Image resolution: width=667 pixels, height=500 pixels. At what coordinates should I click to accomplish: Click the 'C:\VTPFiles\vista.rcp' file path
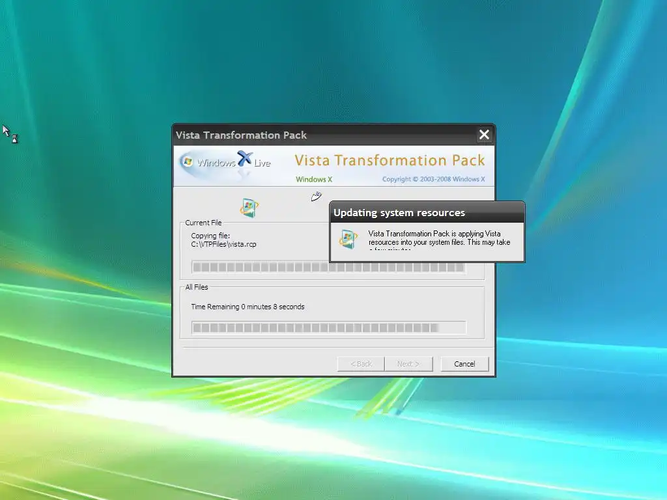pyautogui.click(x=224, y=244)
